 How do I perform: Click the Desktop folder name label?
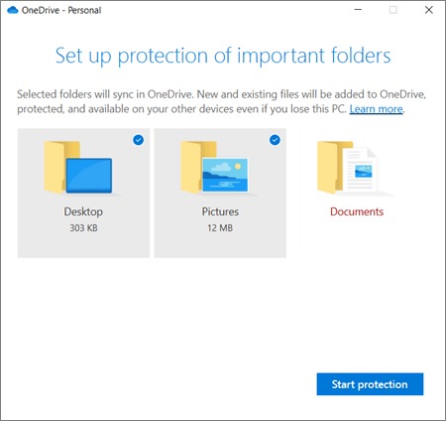tap(83, 211)
